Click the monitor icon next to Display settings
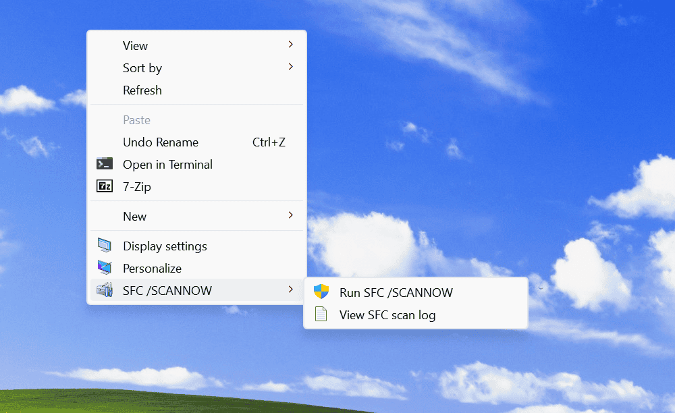Viewport: 675px width, 413px height. click(x=105, y=245)
